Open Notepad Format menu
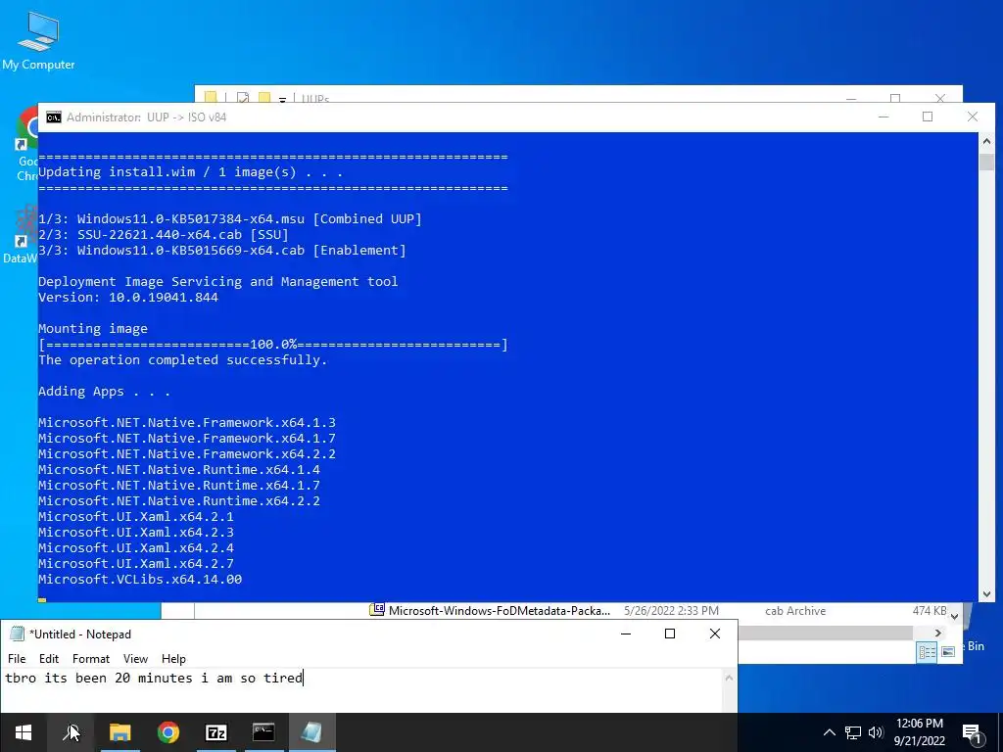This screenshot has height=752, width=1003. 91,659
